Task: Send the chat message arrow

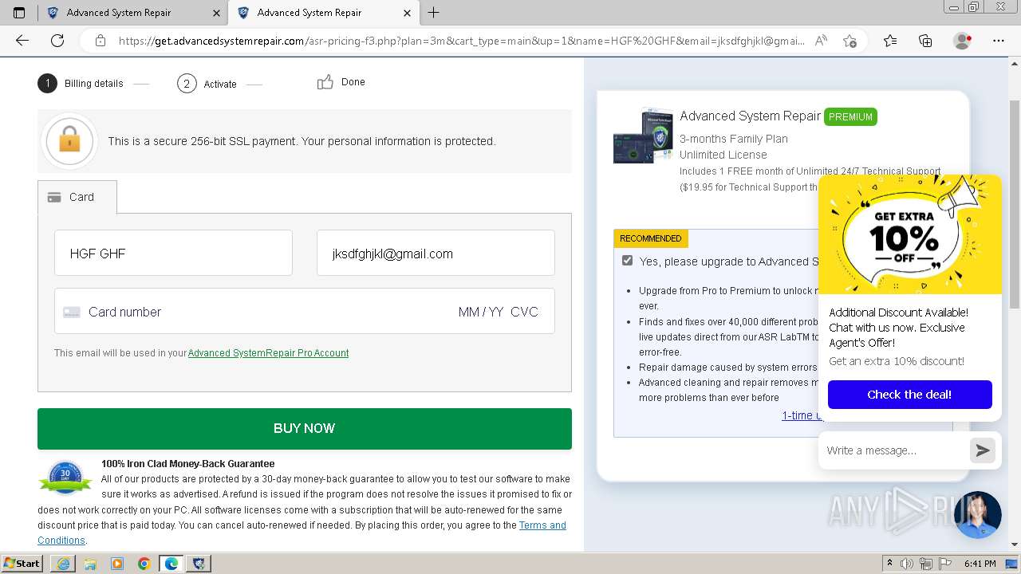Action: coord(983,450)
